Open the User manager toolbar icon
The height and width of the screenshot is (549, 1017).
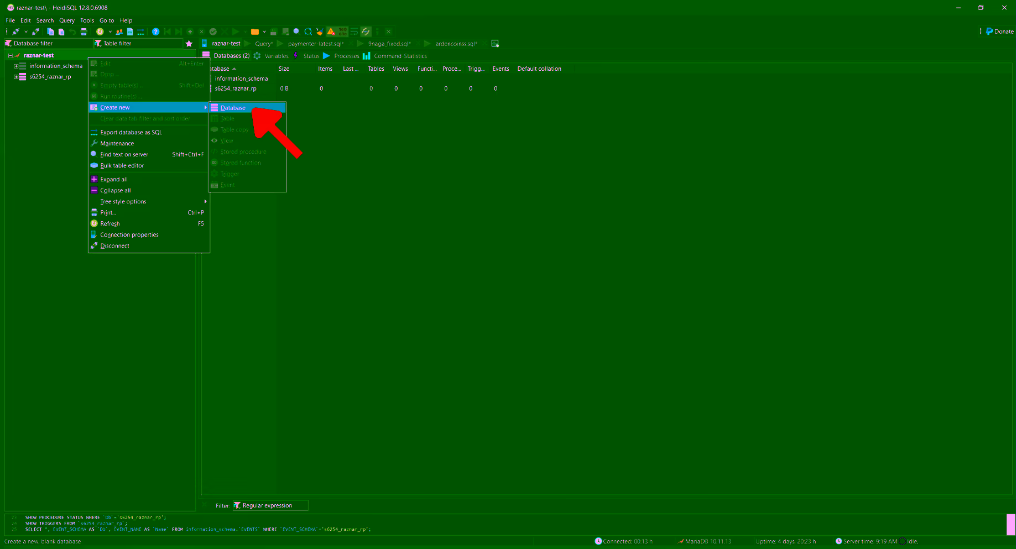tap(119, 32)
